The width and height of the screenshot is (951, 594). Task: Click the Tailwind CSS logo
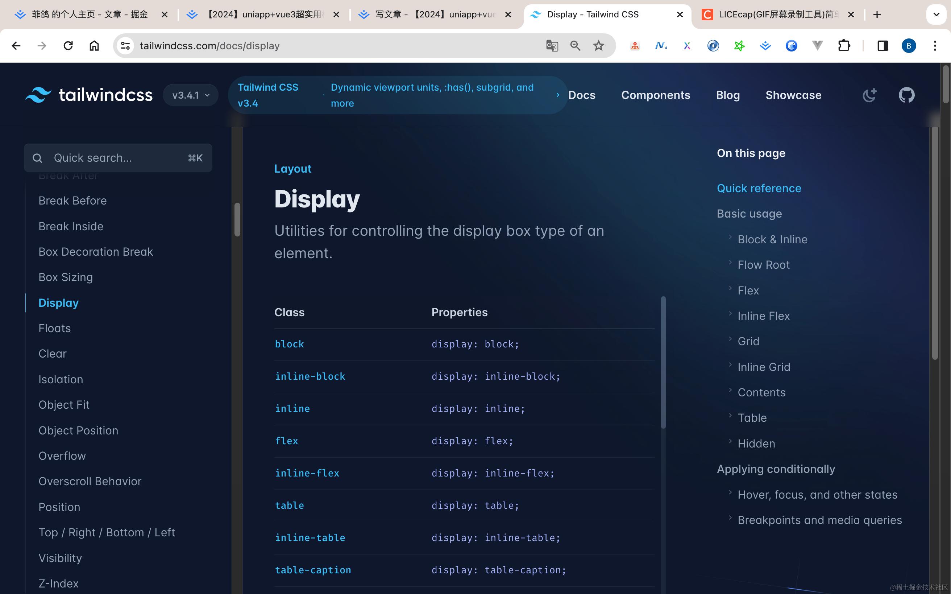tap(89, 95)
